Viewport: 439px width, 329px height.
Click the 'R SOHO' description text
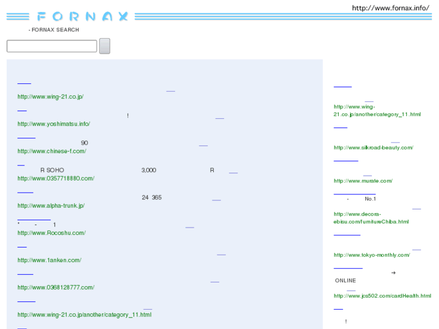(53, 170)
